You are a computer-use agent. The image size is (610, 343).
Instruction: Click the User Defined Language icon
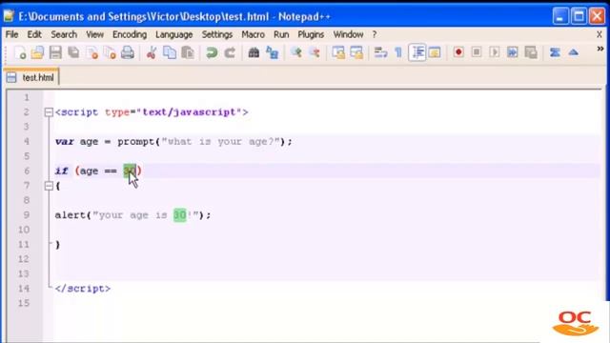tap(435, 52)
